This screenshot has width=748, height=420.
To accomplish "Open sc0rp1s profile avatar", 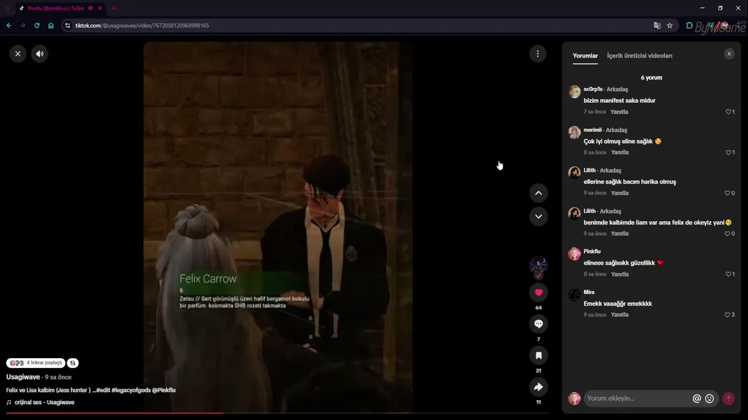I will 574,92.
